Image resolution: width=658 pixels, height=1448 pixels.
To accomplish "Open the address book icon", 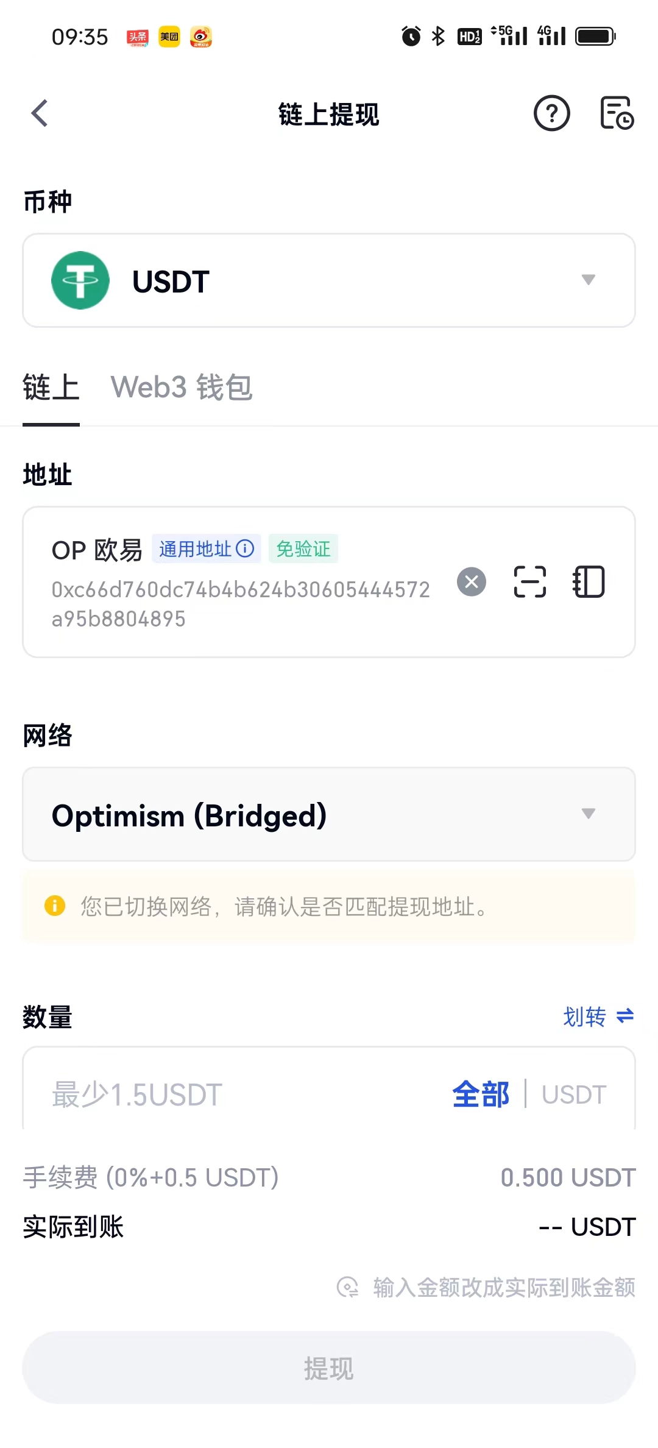I will click(x=589, y=581).
